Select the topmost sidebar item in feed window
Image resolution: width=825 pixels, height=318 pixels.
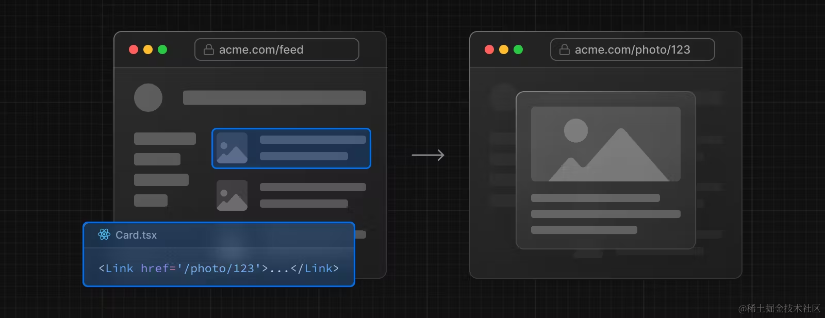click(x=164, y=139)
